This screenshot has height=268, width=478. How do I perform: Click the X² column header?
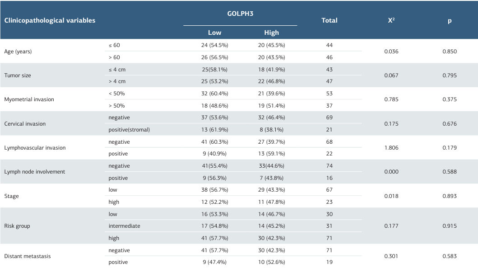pyautogui.click(x=391, y=20)
